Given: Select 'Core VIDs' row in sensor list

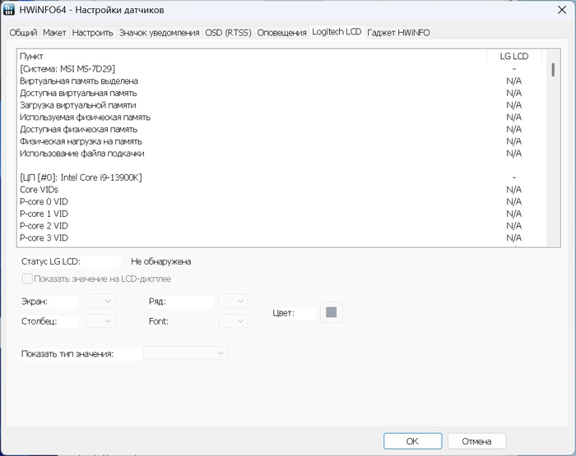Looking at the screenshot, I should (39, 190).
